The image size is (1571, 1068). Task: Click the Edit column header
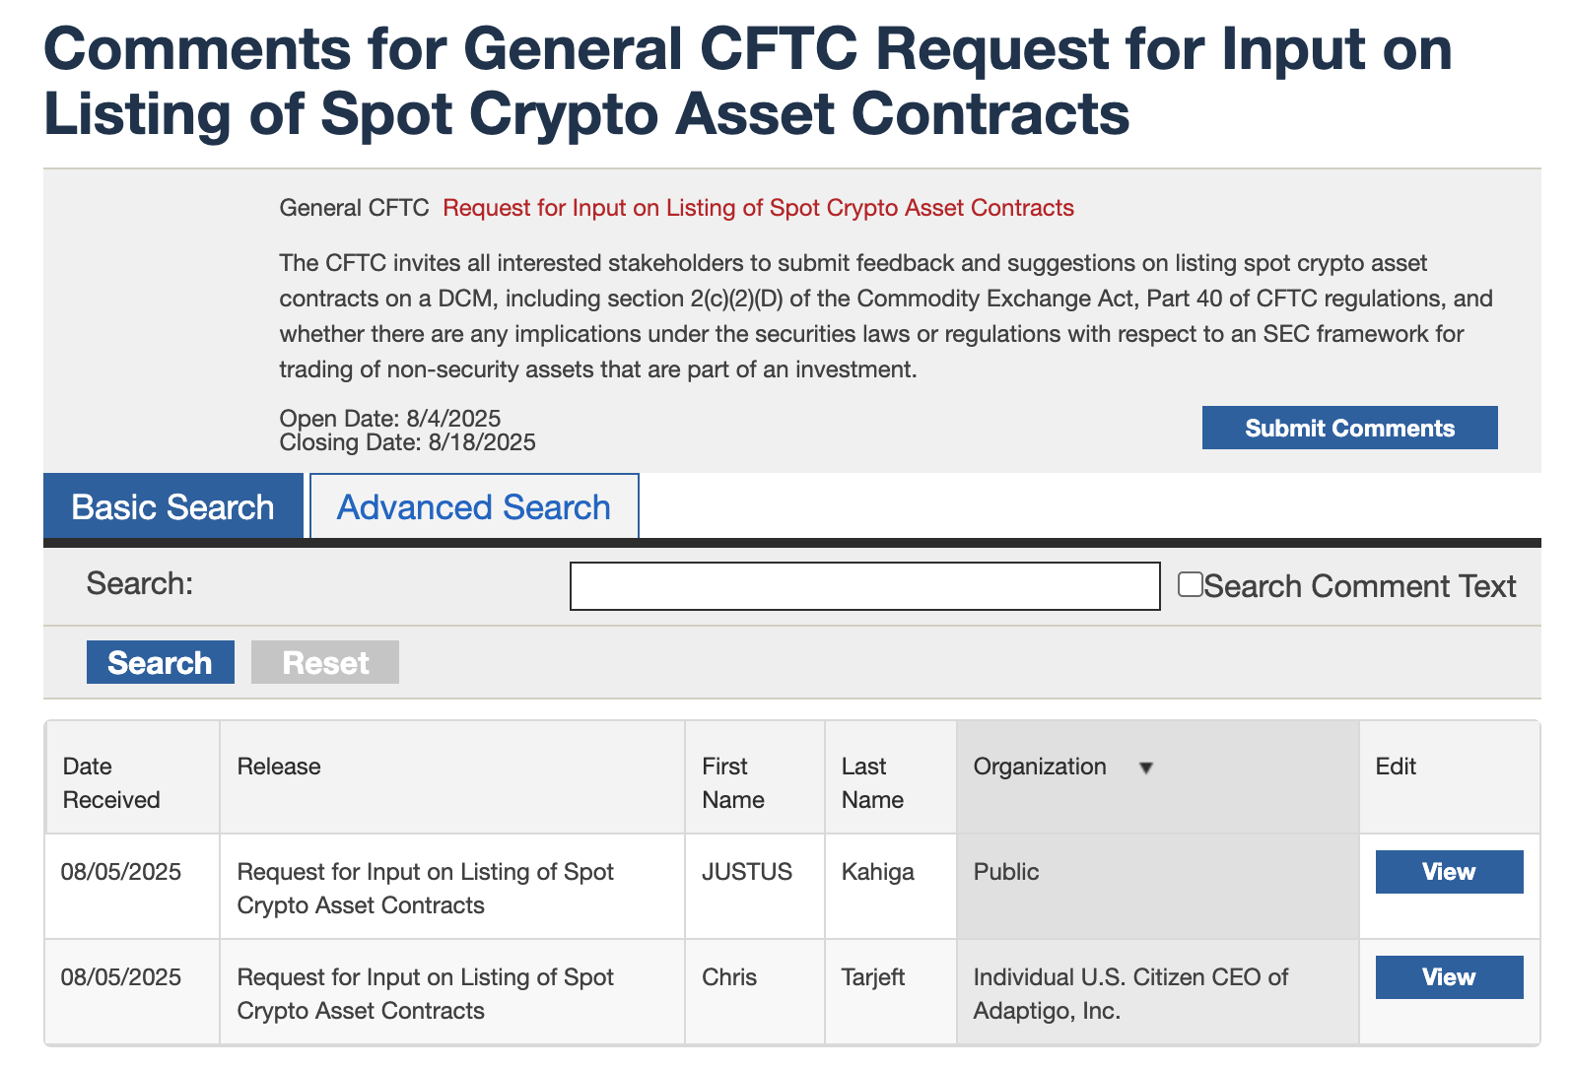coord(1396,767)
